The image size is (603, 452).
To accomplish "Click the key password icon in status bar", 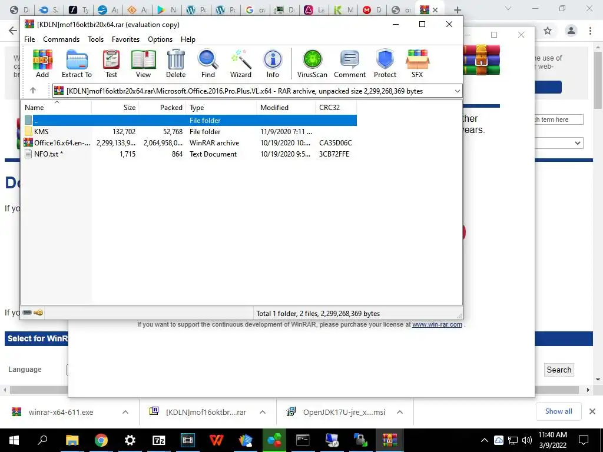I will tap(38, 313).
